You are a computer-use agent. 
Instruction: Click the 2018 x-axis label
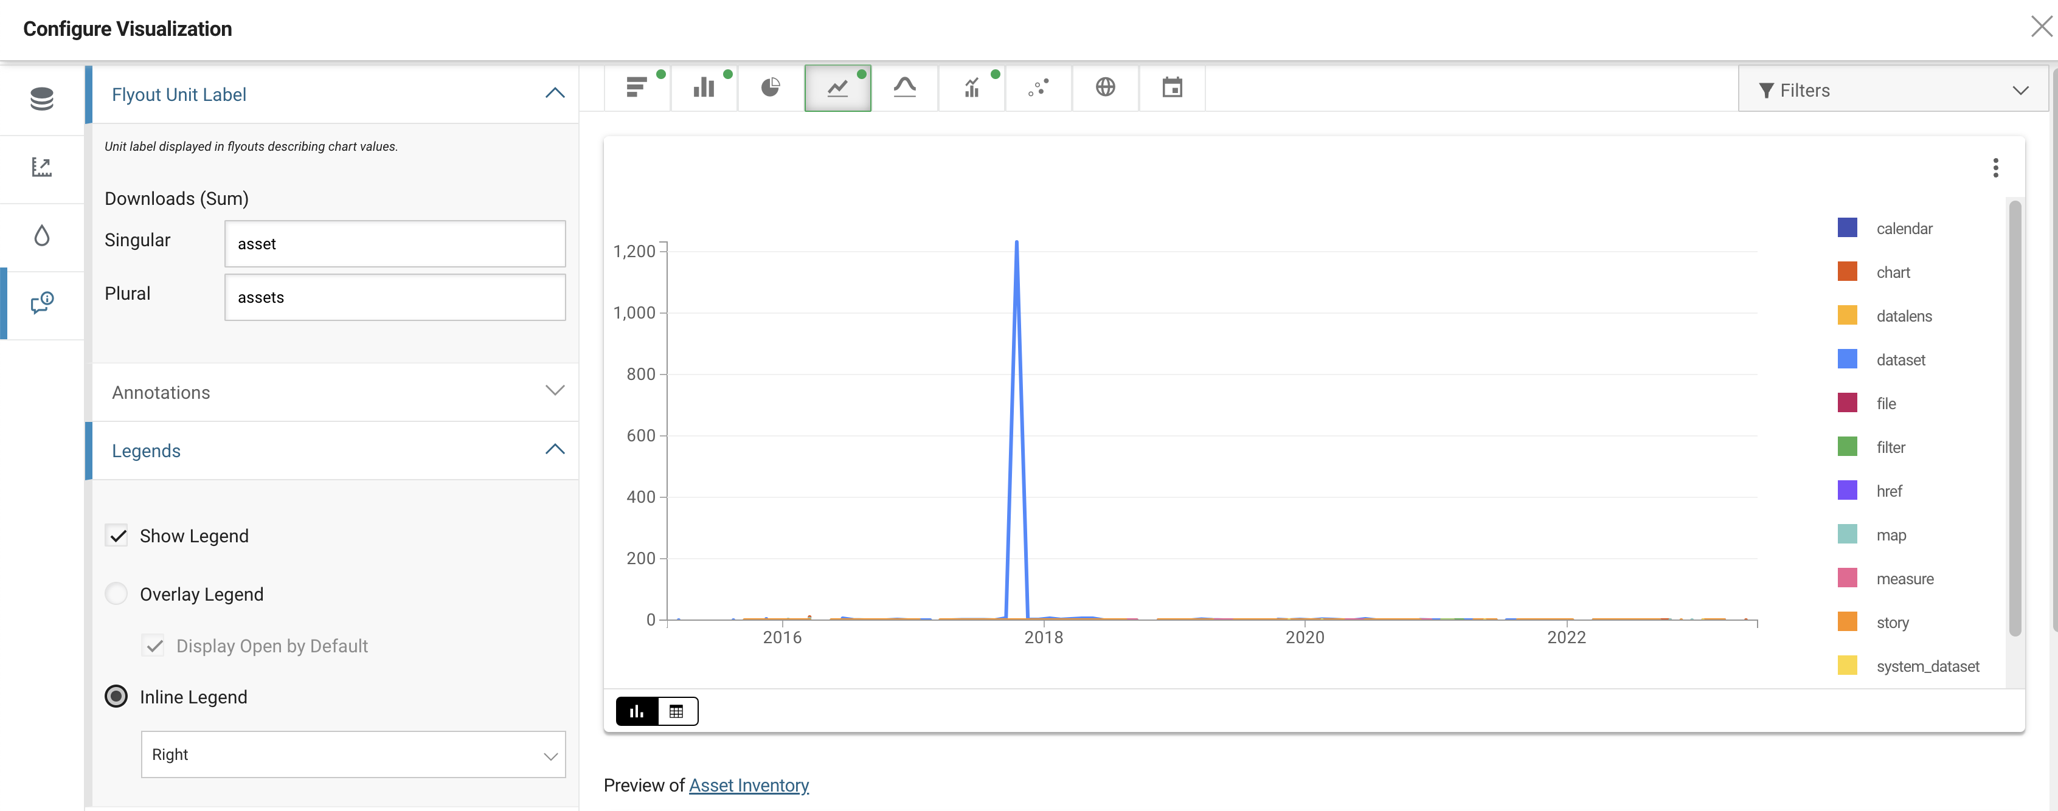1044,637
